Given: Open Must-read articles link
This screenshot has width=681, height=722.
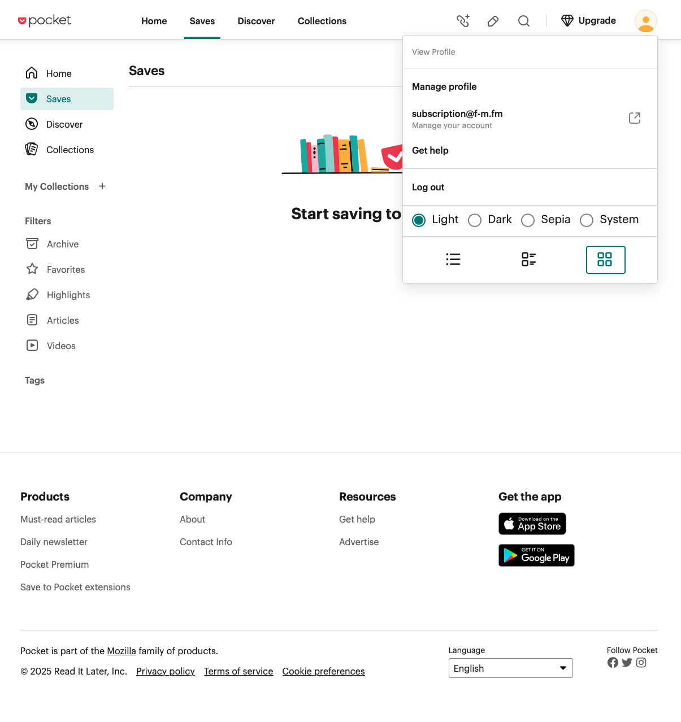Looking at the screenshot, I should (x=58, y=519).
